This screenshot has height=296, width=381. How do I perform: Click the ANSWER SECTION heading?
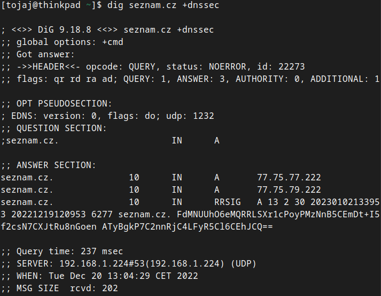coord(56,165)
